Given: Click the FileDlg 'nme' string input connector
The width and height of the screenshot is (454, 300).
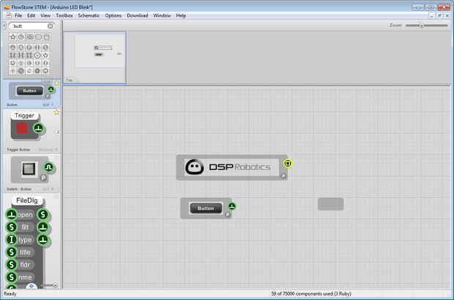Looking at the screenshot, I should [12, 277].
